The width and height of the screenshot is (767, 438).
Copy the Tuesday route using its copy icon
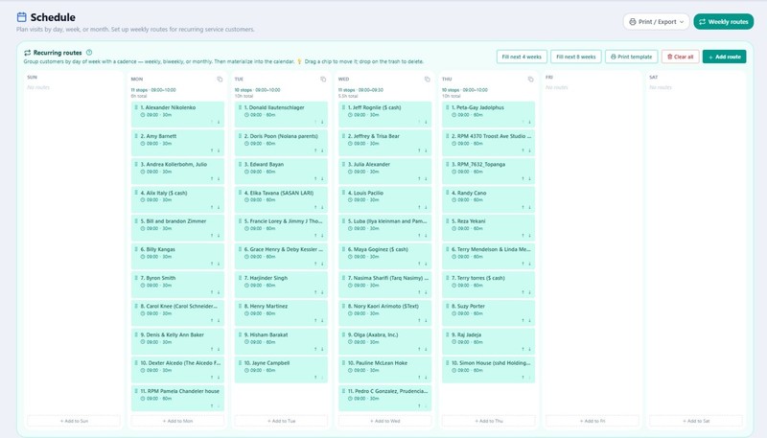coord(323,80)
